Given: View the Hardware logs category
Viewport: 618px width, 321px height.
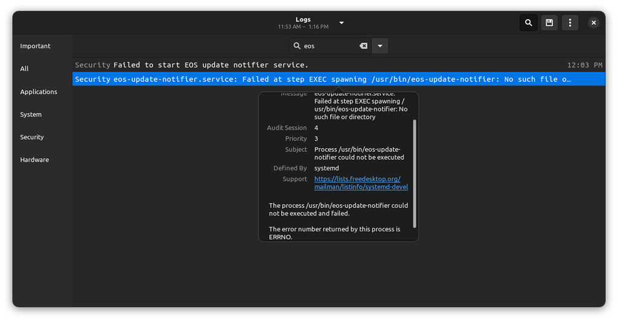Looking at the screenshot, I should (34, 160).
